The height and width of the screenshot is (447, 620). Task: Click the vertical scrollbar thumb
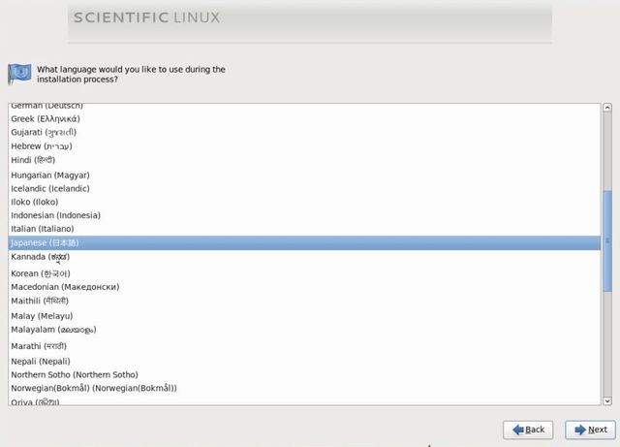click(x=606, y=240)
